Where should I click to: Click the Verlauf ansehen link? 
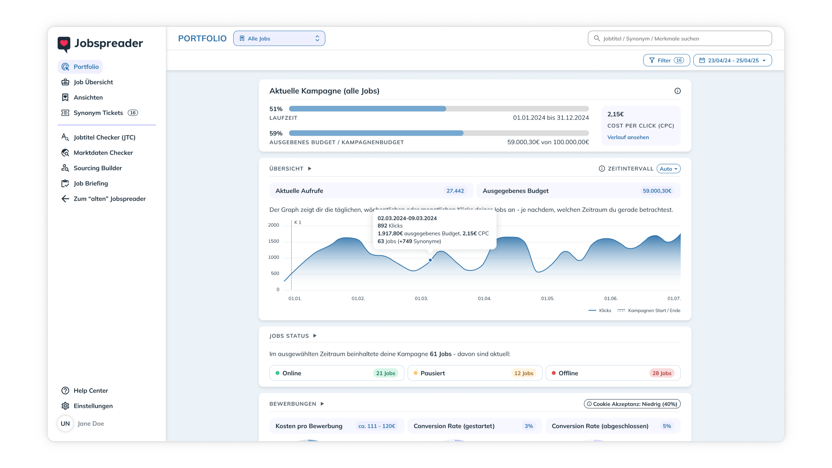[x=628, y=137]
